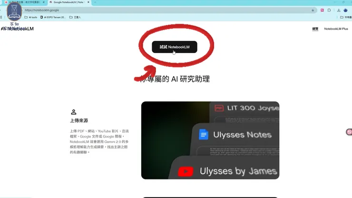Open the all-bookmarks folder at far right

click(x=346, y=17)
